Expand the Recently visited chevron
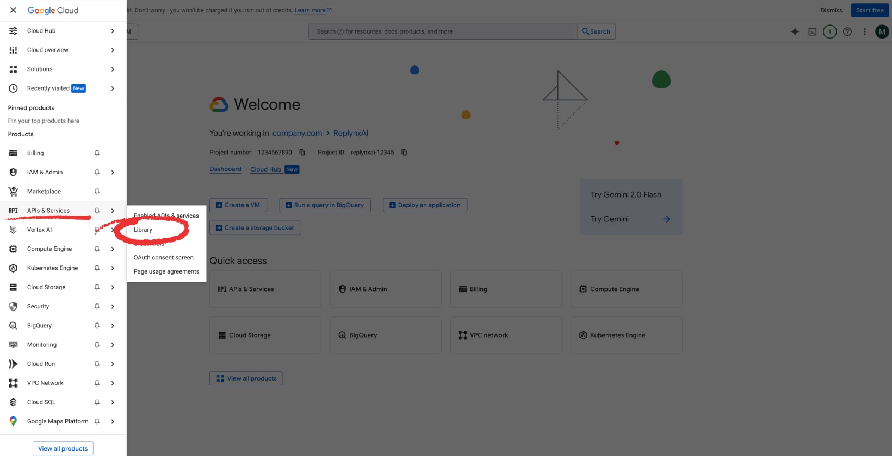 click(x=113, y=88)
